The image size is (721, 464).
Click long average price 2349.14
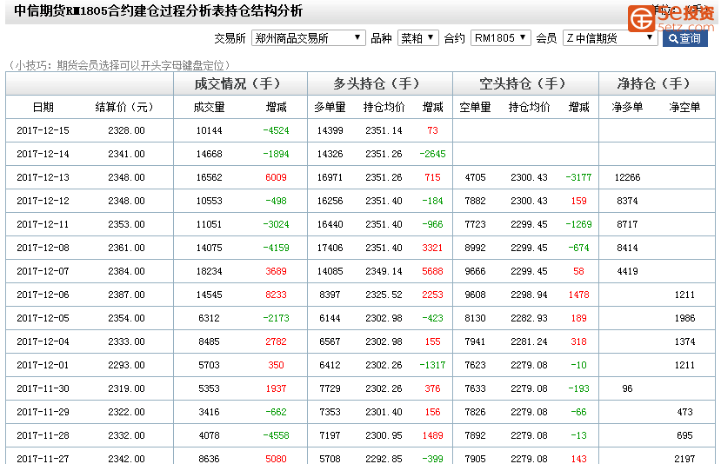[x=384, y=271]
